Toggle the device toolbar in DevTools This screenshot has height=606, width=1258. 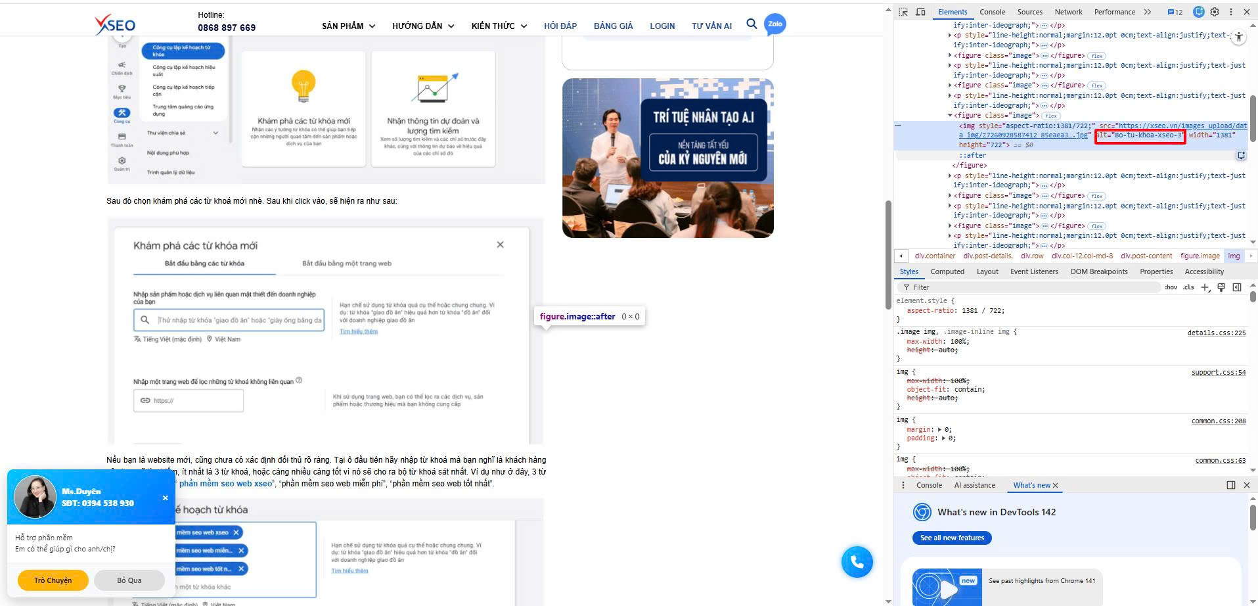[921, 12]
